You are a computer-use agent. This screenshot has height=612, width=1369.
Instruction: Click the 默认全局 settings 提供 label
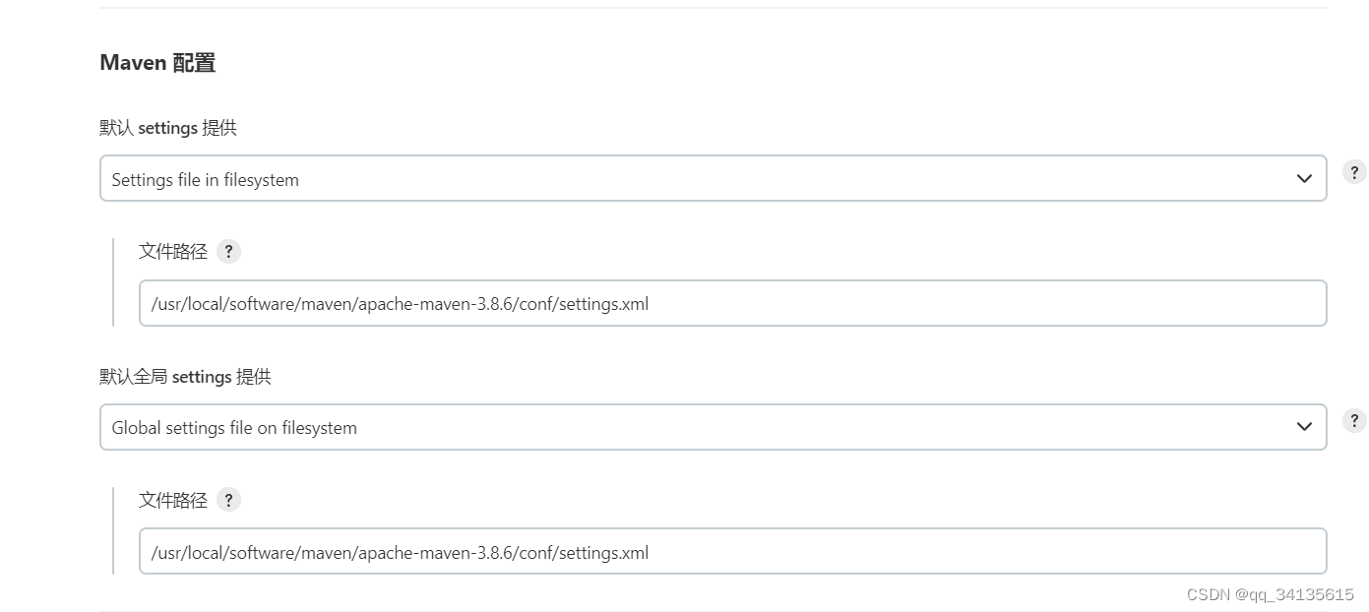(x=185, y=377)
